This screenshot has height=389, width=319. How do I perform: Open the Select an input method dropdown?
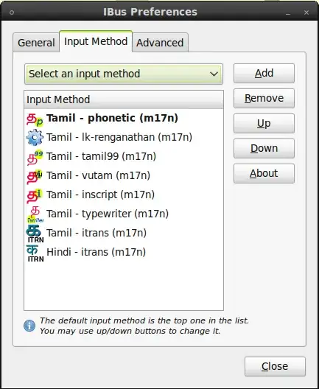tap(124, 74)
